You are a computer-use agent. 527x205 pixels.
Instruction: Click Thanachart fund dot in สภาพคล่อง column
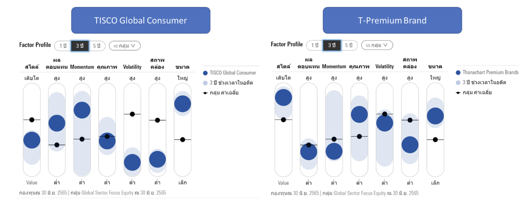[410, 145]
